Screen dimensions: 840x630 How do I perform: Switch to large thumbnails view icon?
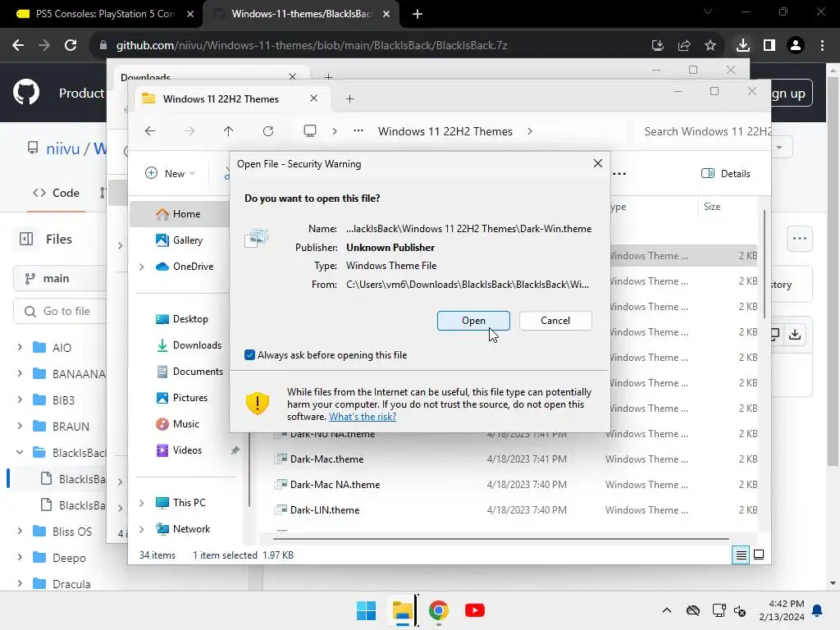pos(759,555)
